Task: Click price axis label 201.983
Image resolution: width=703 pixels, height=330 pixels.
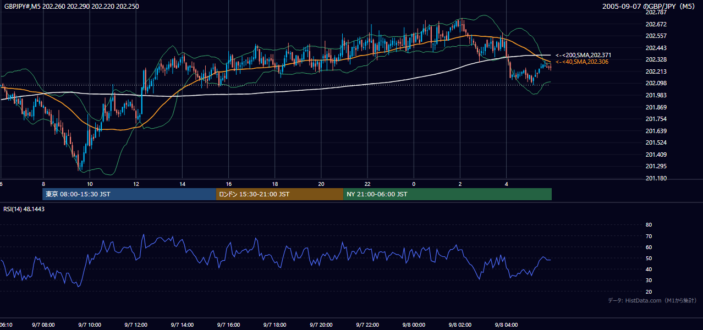Action: click(656, 95)
